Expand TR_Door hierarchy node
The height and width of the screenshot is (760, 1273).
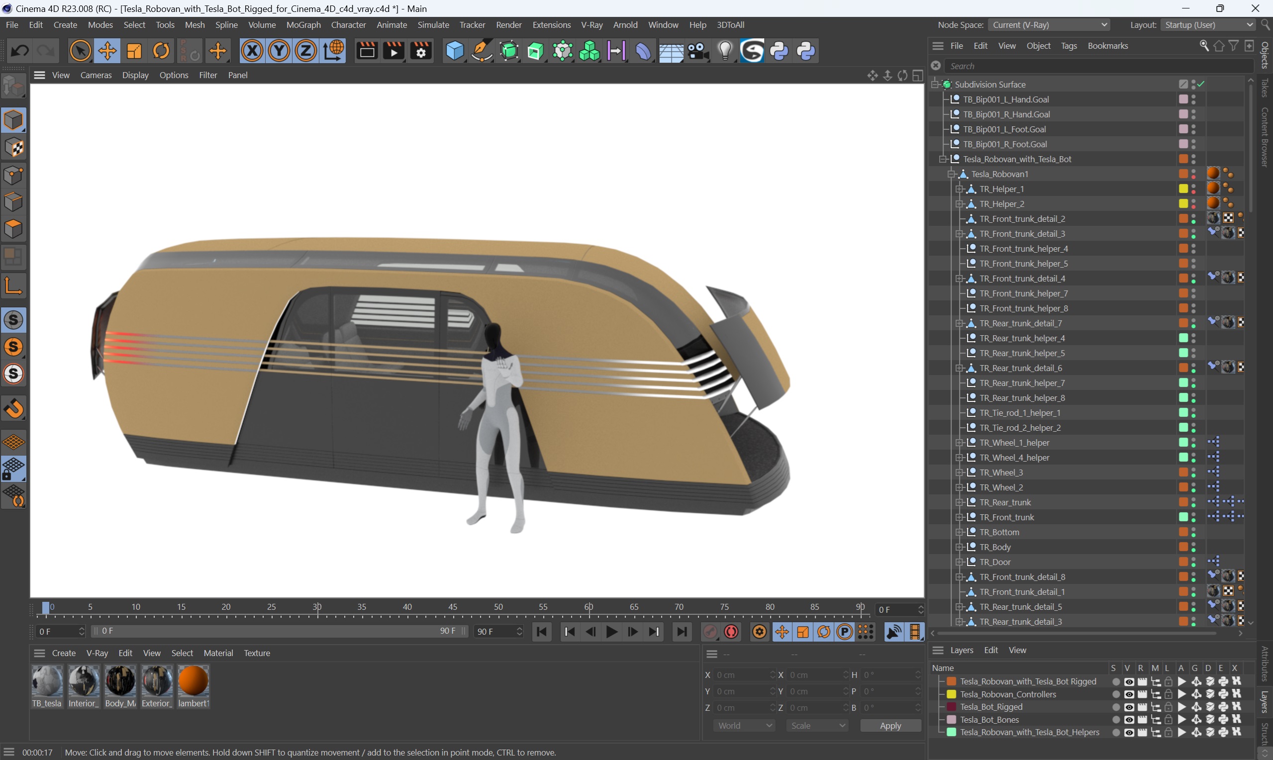click(960, 562)
